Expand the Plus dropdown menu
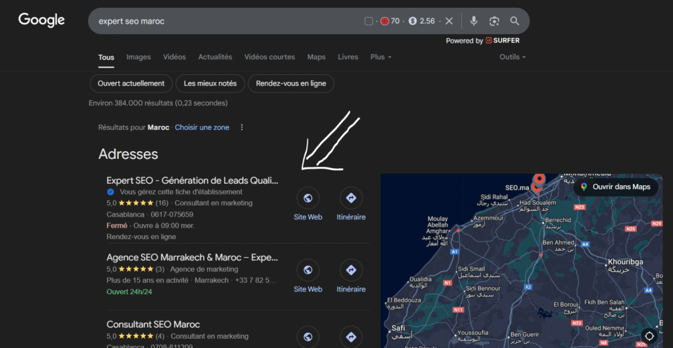 381,57
